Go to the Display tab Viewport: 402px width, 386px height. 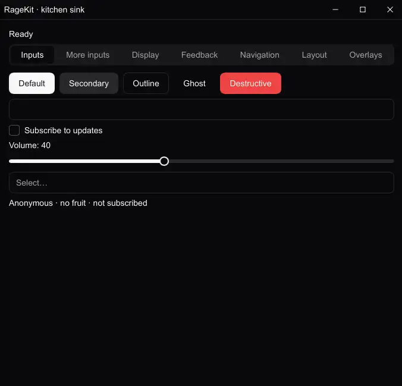point(145,55)
